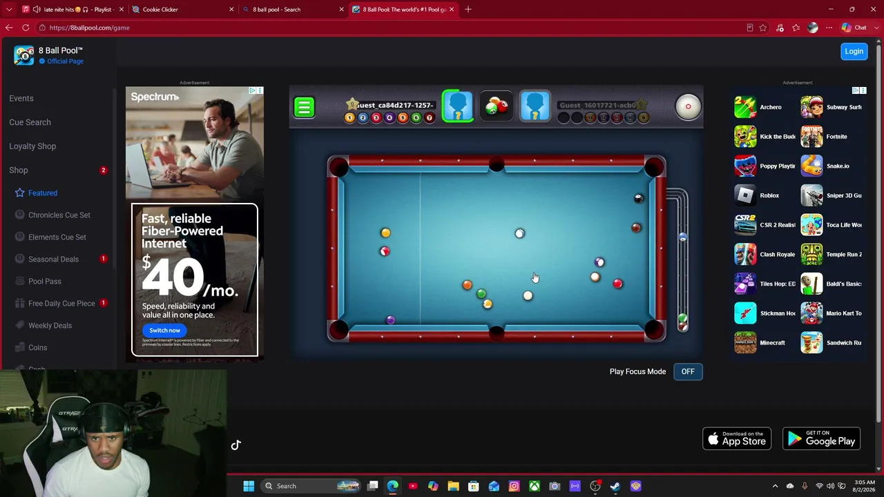
Task: Click the purple ball near bottom rail
Action: pyautogui.click(x=390, y=320)
